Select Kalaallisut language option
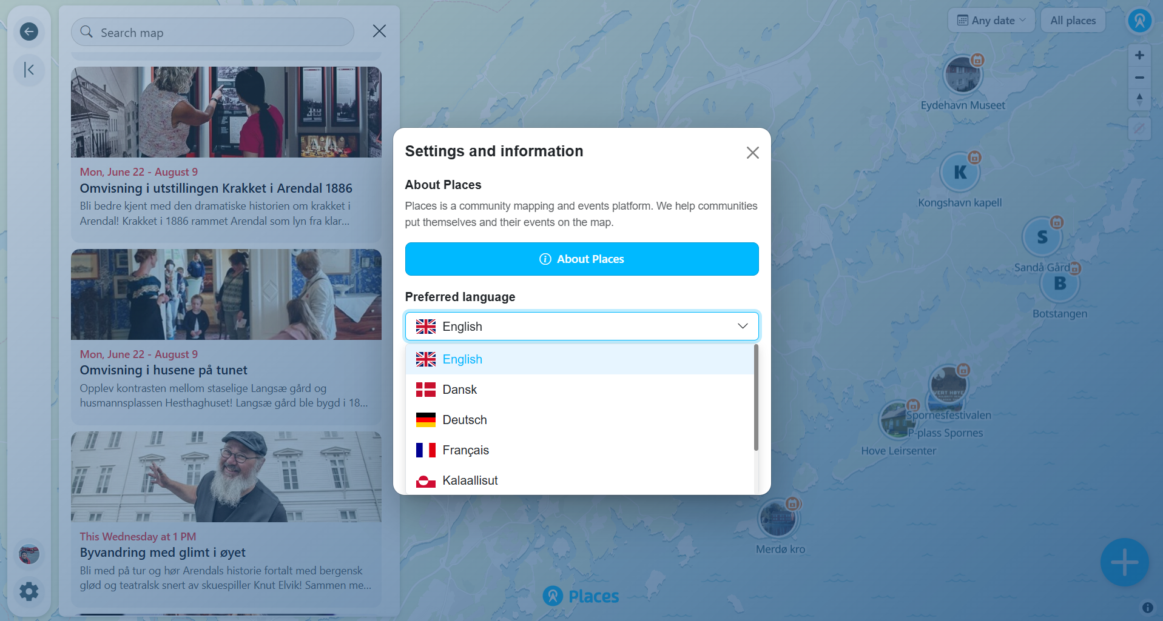 click(579, 480)
